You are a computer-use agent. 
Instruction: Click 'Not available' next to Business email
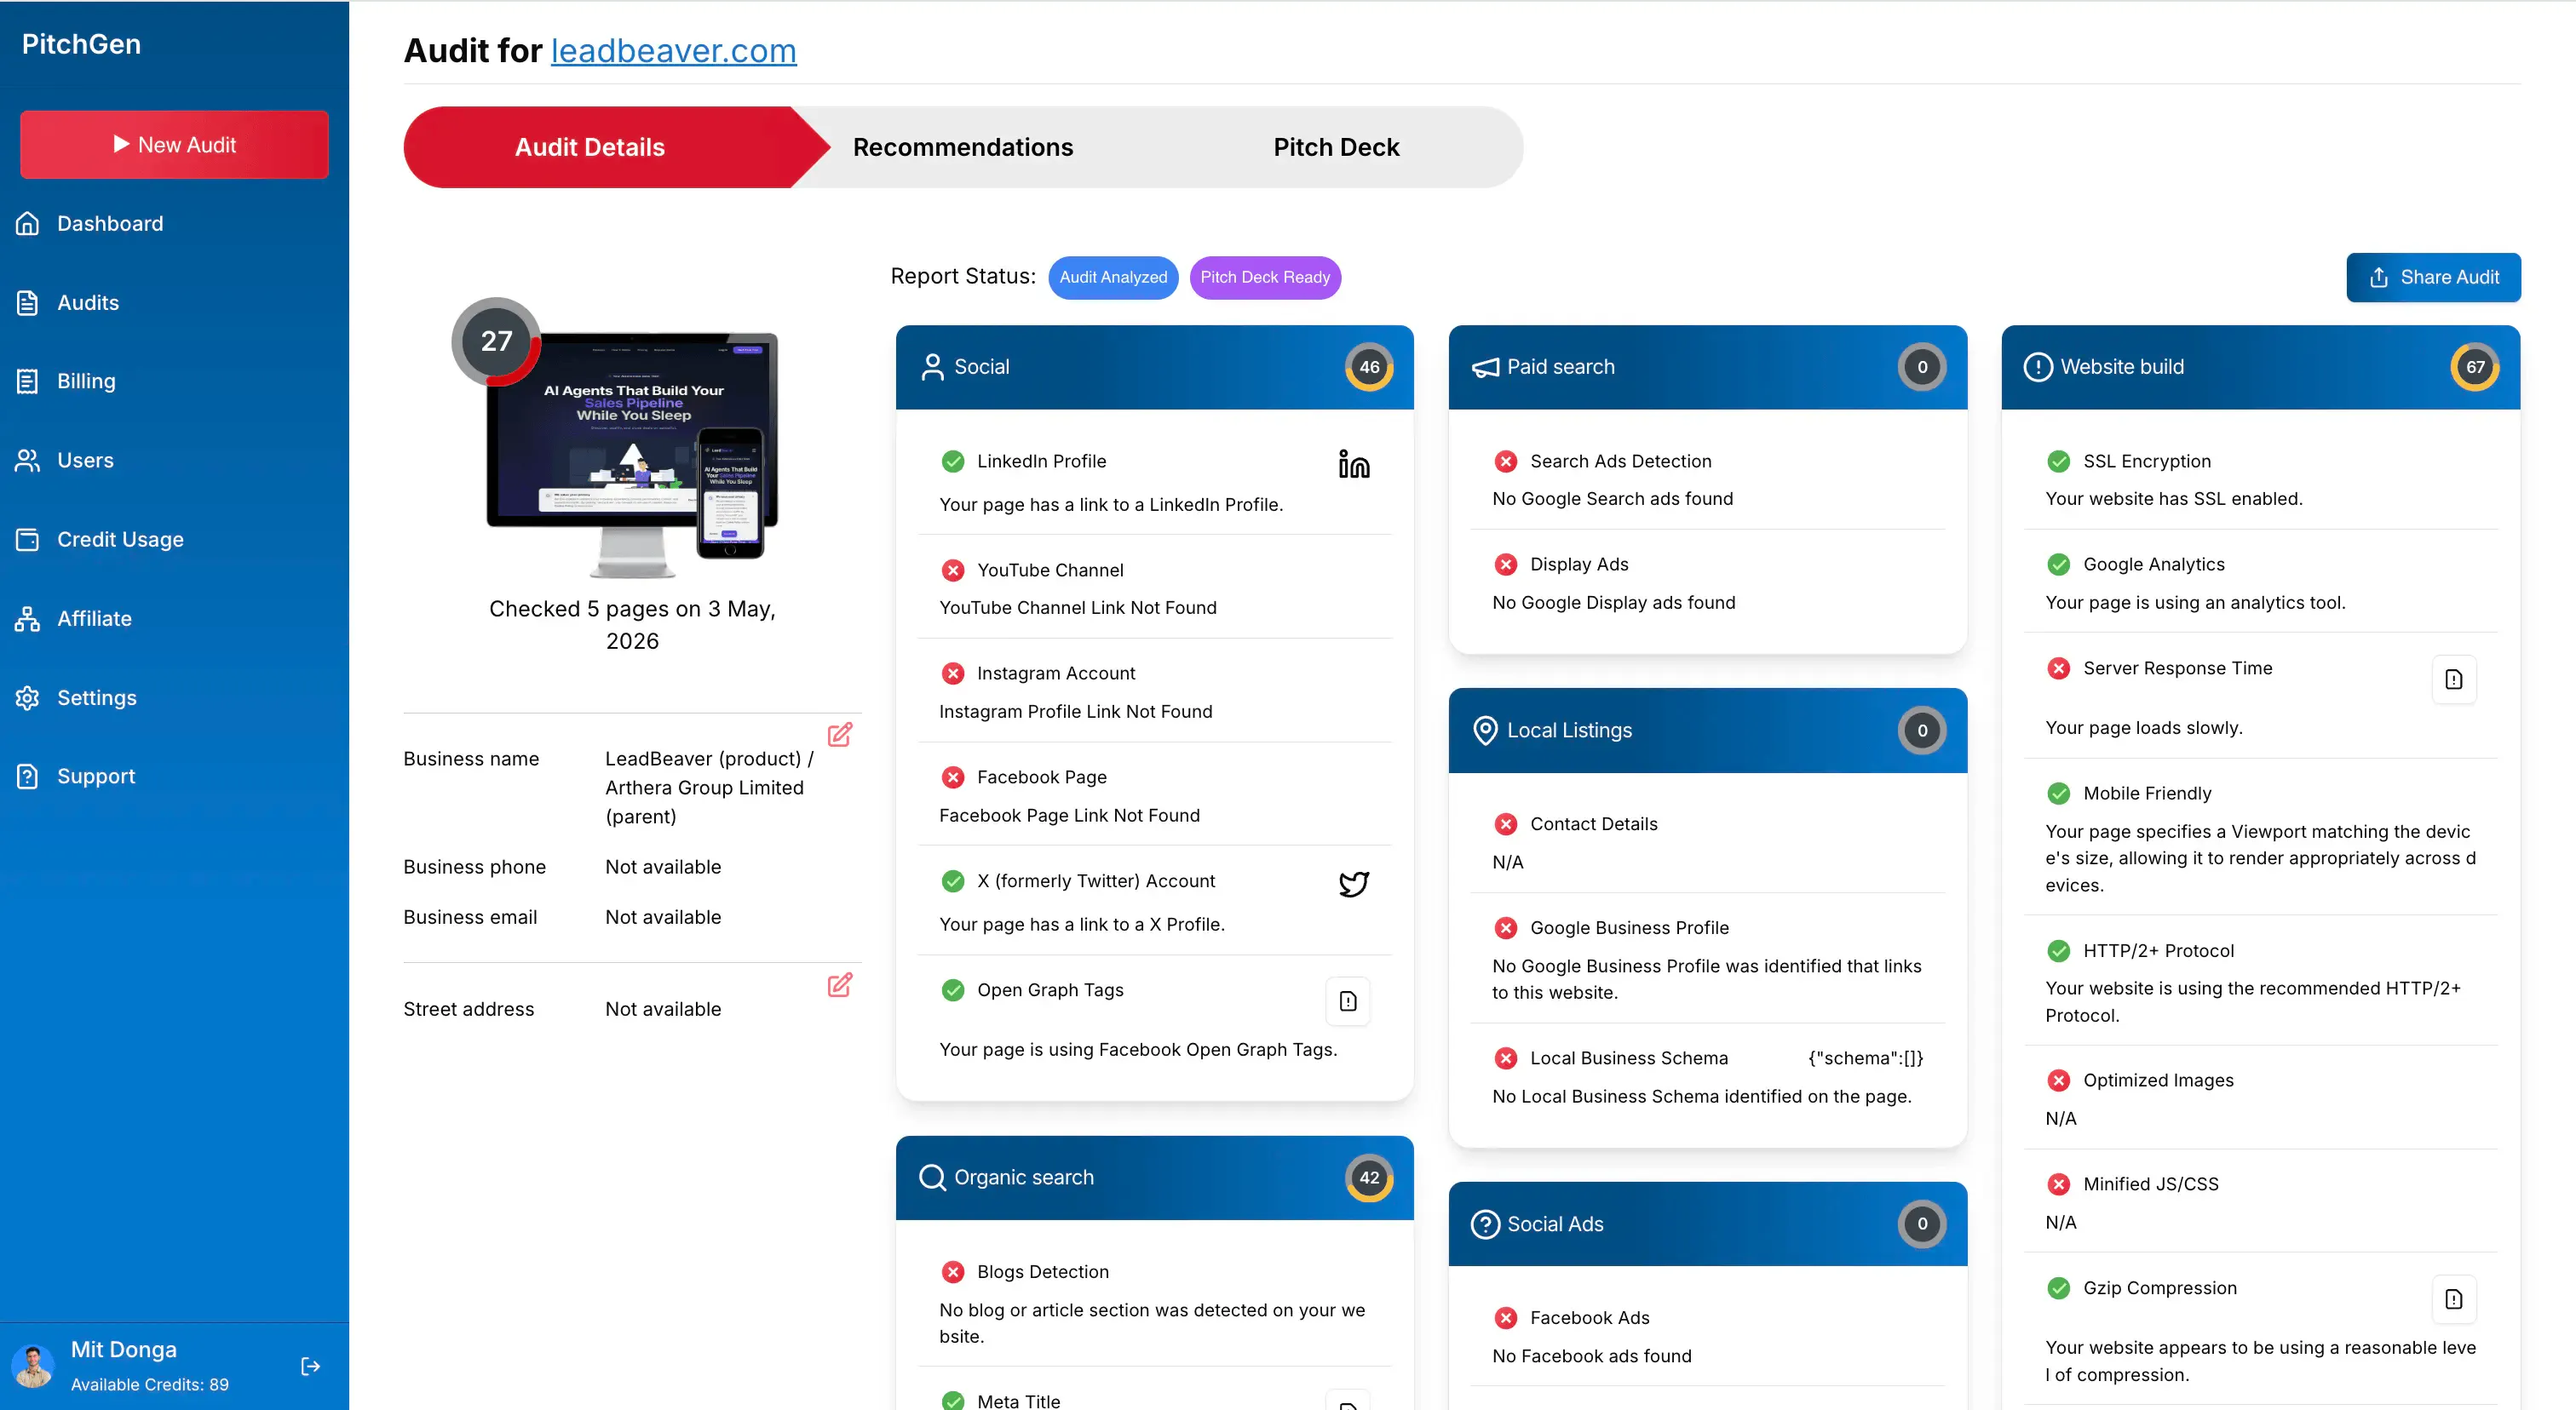coord(663,917)
